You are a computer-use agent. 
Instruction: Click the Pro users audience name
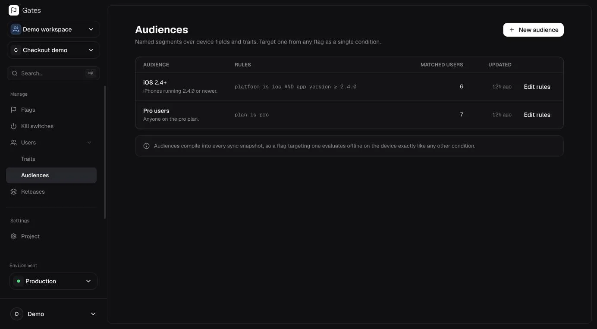pyautogui.click(x=156, y=111)
